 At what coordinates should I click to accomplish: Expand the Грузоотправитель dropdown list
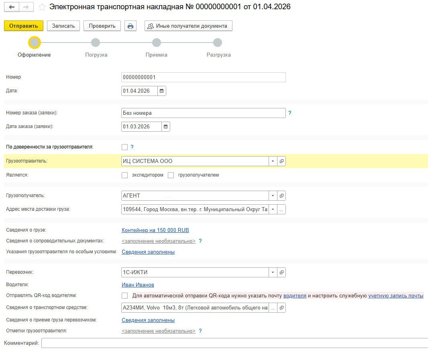coord(273,161)
